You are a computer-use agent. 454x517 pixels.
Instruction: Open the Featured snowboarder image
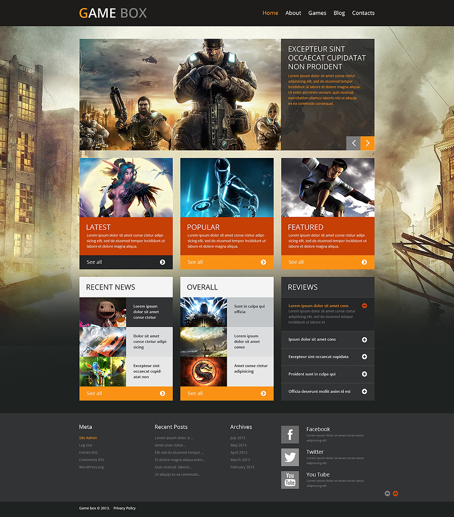click(328, 188)
